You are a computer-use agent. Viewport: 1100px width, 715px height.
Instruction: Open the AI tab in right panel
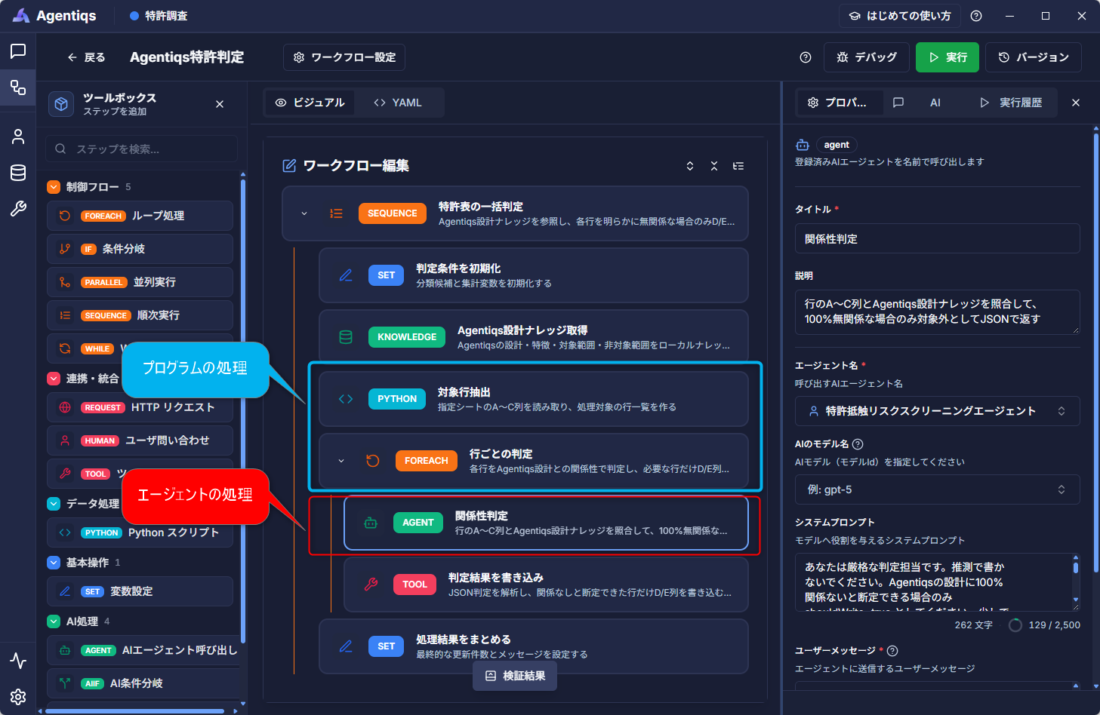click(935, 103)
